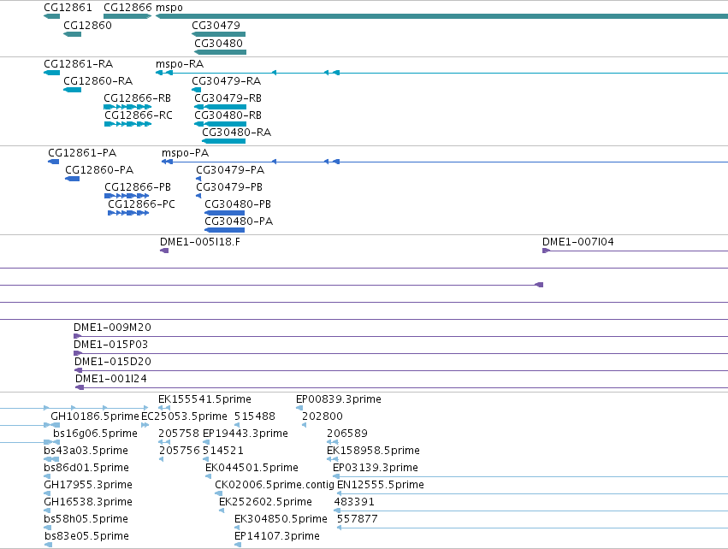The height and width of the screenshot is (549, 728).
Task: Click the DME1-005I18.F clone label
Action: (x=200, y=242)
